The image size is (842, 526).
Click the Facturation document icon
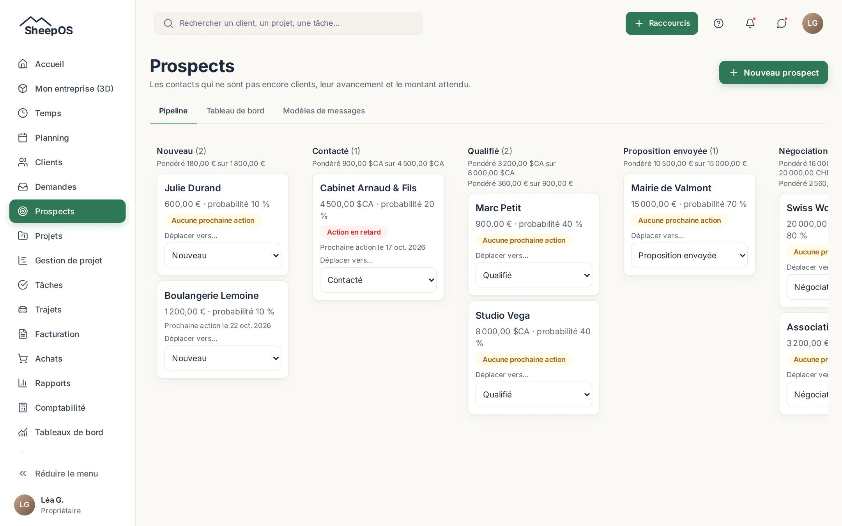pyautogui.click(x=23, y=334)
